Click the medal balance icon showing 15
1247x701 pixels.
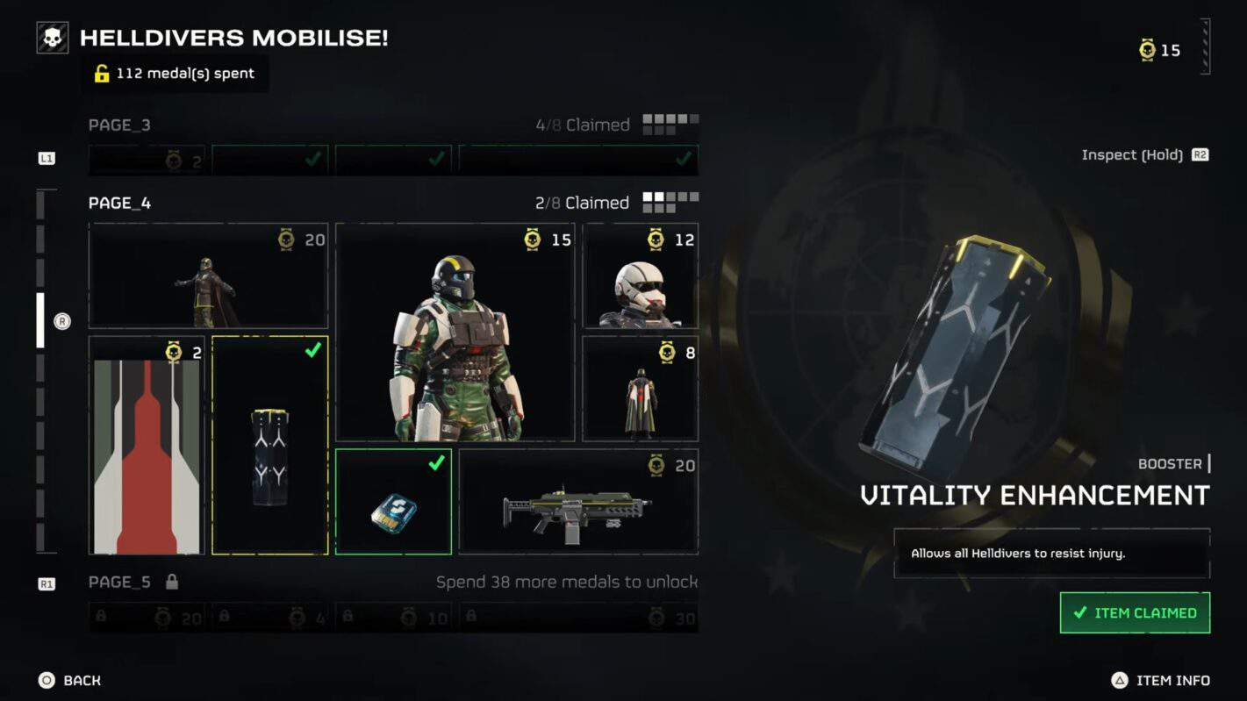click(x=1147, y=50)
